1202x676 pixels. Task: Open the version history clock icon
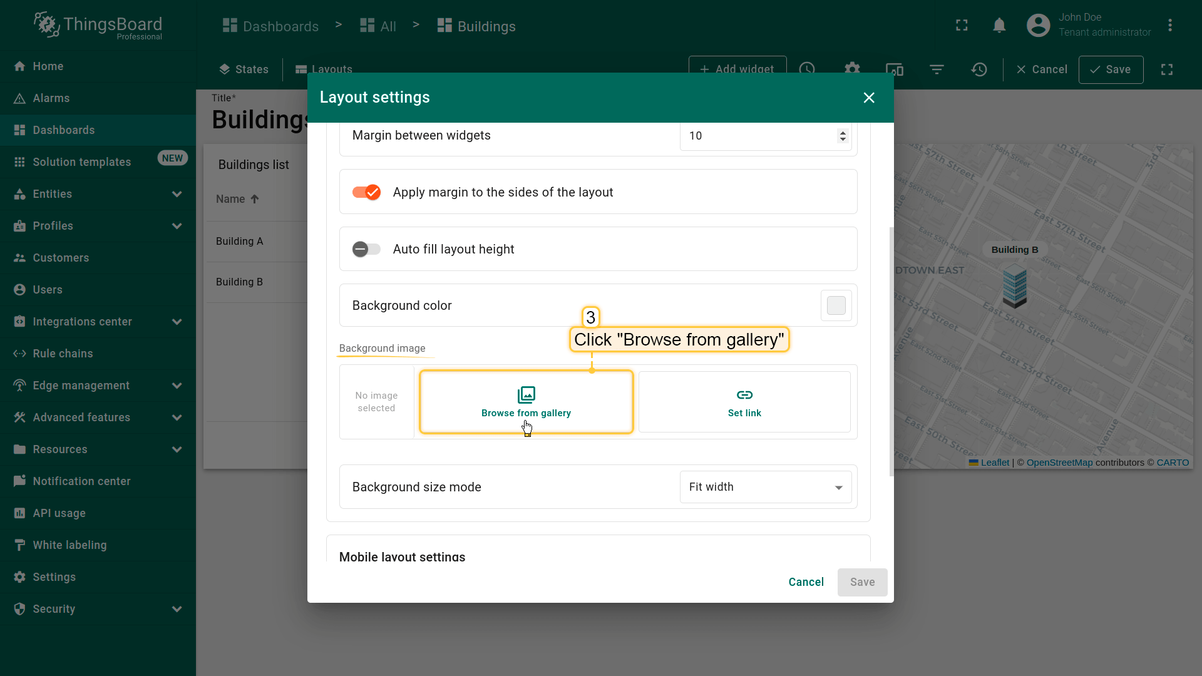979,69
